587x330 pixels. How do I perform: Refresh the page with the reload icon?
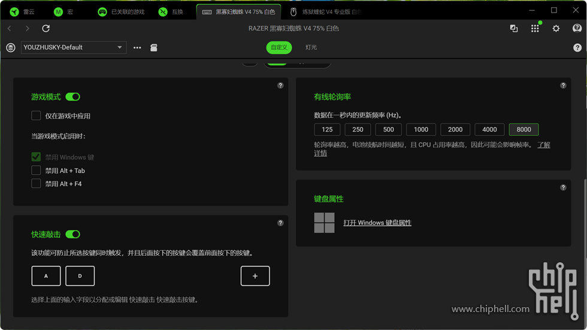(46, 28)
